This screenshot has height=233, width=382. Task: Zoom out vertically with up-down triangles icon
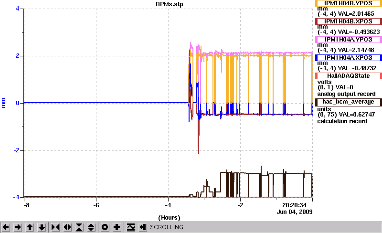click(x=91, y=227)
